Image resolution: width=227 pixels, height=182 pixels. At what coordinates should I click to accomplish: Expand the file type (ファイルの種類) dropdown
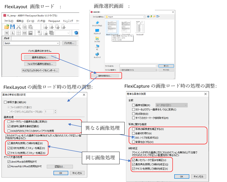point(156,70)
